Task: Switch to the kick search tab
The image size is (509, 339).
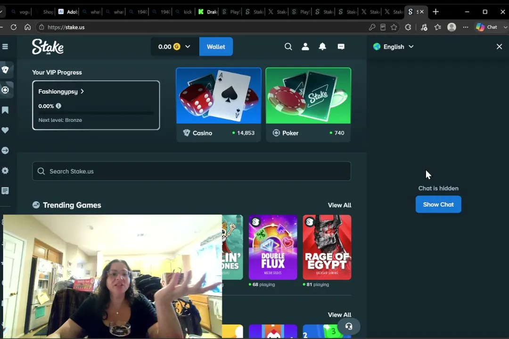Action: tap(185, 12)
